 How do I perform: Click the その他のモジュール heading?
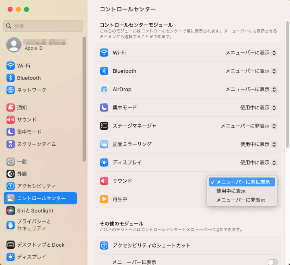(122, 223)
